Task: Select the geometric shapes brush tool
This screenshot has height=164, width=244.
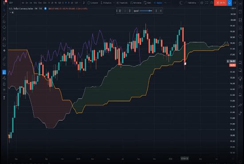Action: (x=4, y=27)
